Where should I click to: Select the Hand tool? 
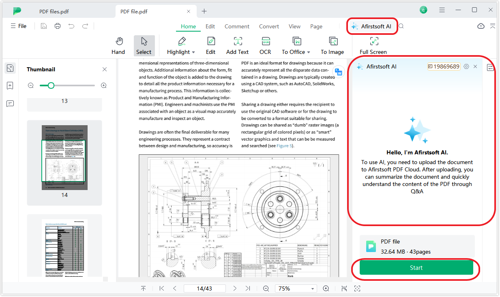(x=118, y=45)
